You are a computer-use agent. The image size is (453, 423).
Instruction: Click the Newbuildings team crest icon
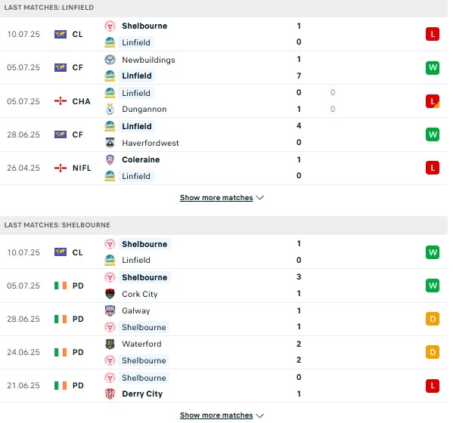pos(110,60)
